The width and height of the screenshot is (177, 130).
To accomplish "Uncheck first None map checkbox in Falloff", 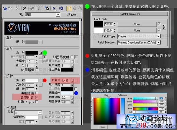I will coord(159,24).
